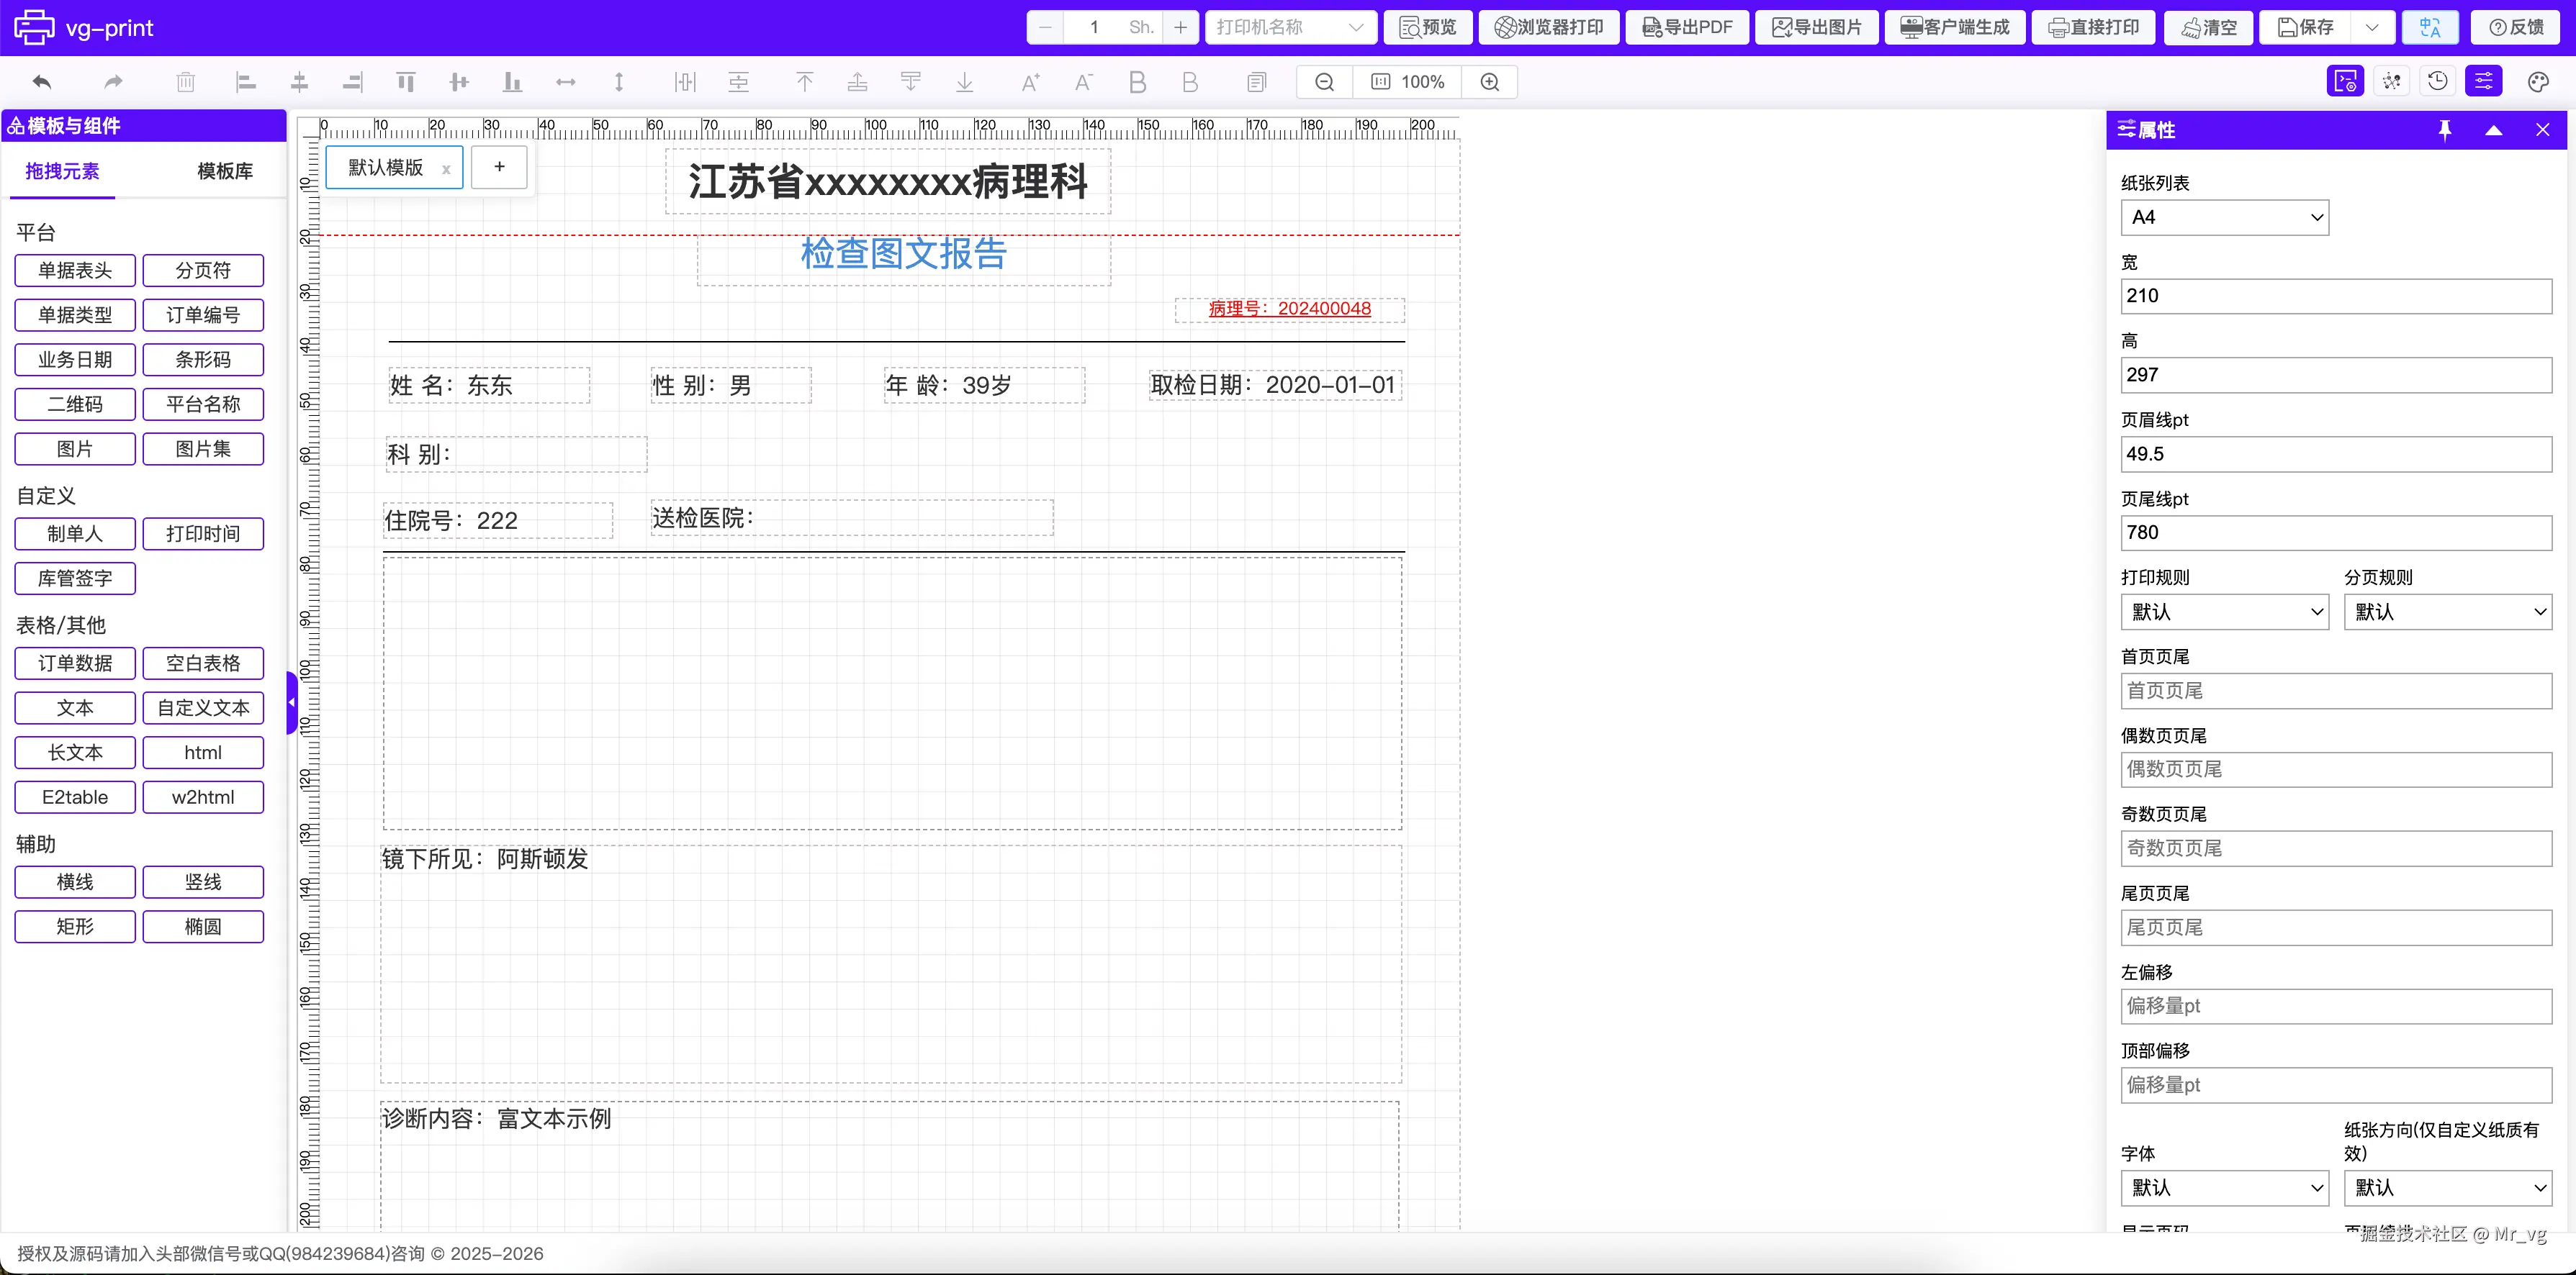This screenshot has width=2576, height=1275.
Task: Open the 打印机名称 printer dropdown
Action: tap(1290, 27)
